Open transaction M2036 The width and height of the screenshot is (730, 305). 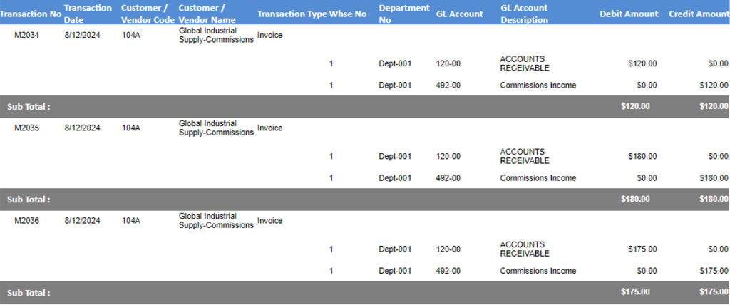(26, 221)
